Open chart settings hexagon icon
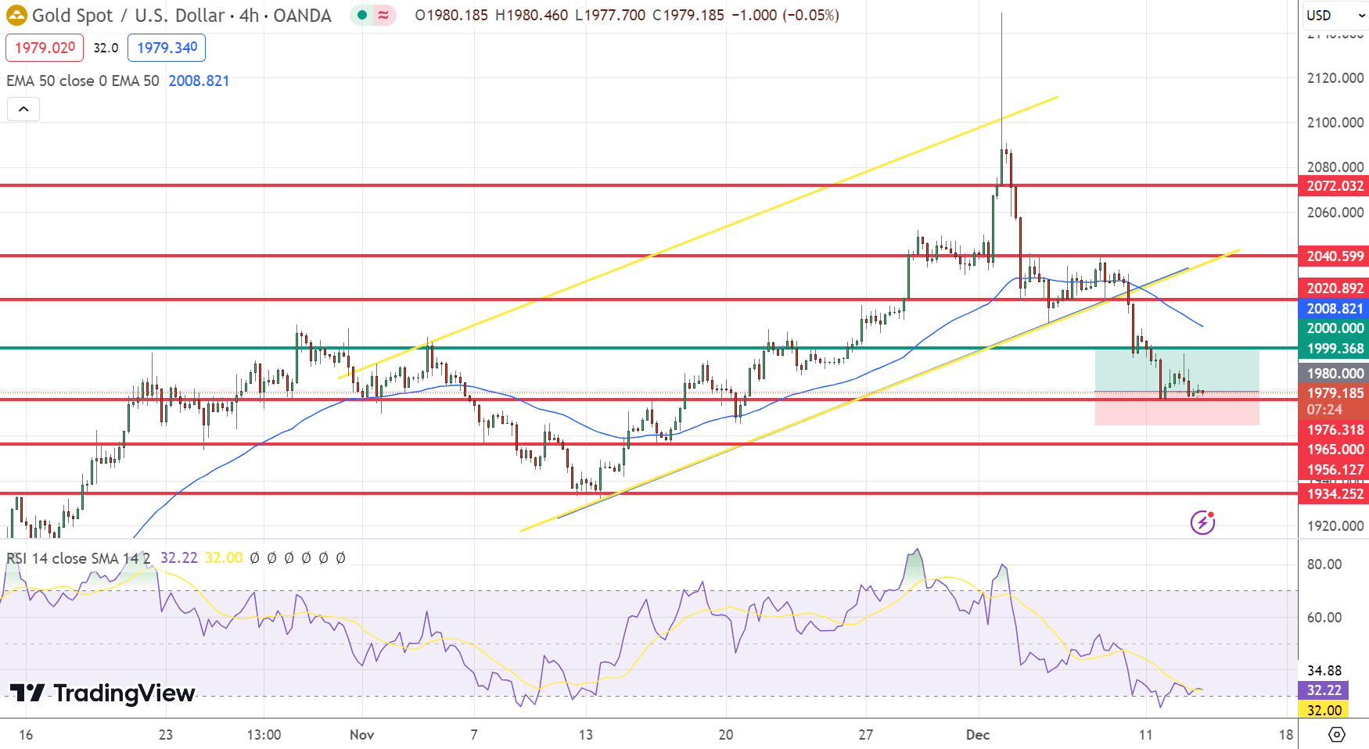Screen dimensions: 1369x749 (x=1337, y=734)
